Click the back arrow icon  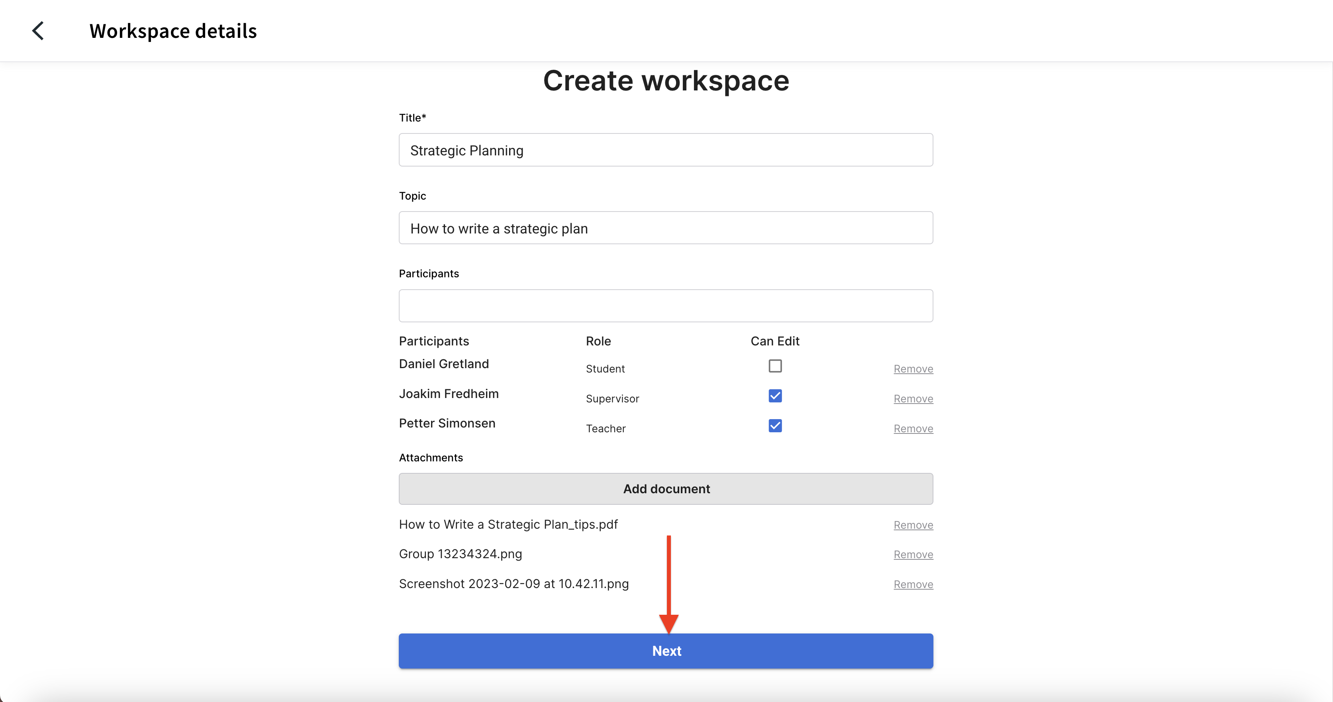[x=38, y=31]
